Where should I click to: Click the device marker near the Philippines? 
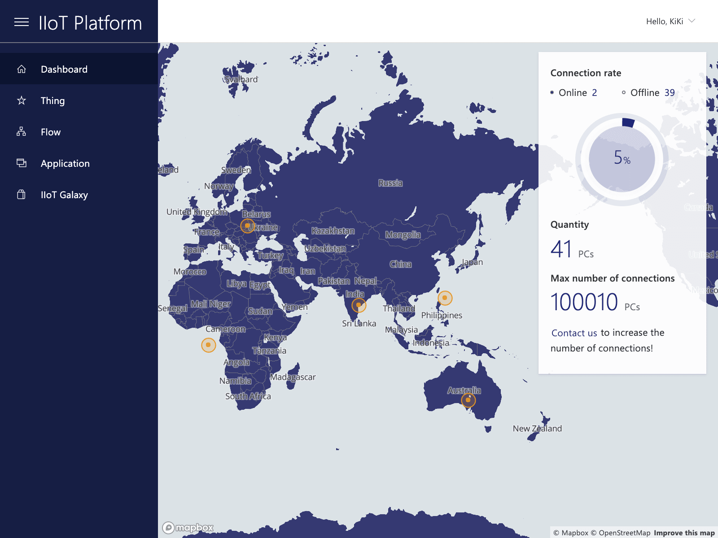click(445, 298)
